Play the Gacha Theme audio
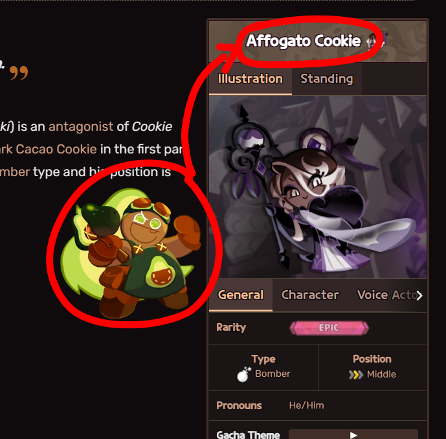 click(353, 434)
